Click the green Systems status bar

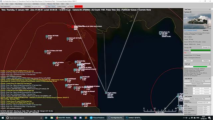pyautogui.click(x=200, y=50)
